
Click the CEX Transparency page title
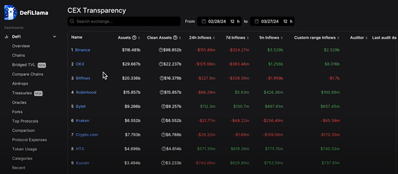pyautogui.click(x=97, y=10)
